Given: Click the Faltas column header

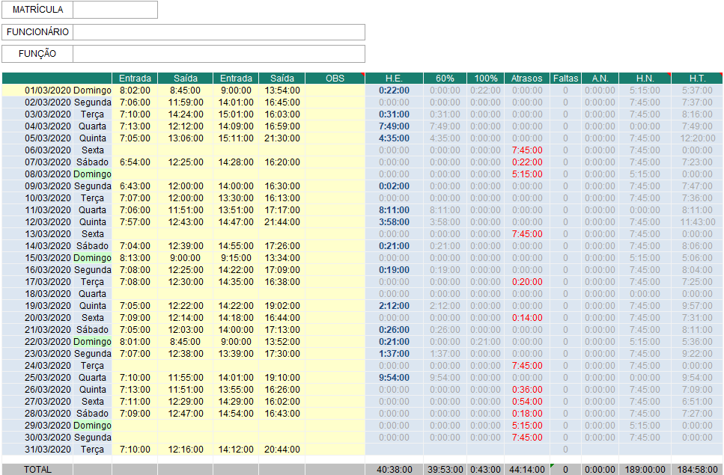Looking at the screenshot, I should [x=565, y=79].
